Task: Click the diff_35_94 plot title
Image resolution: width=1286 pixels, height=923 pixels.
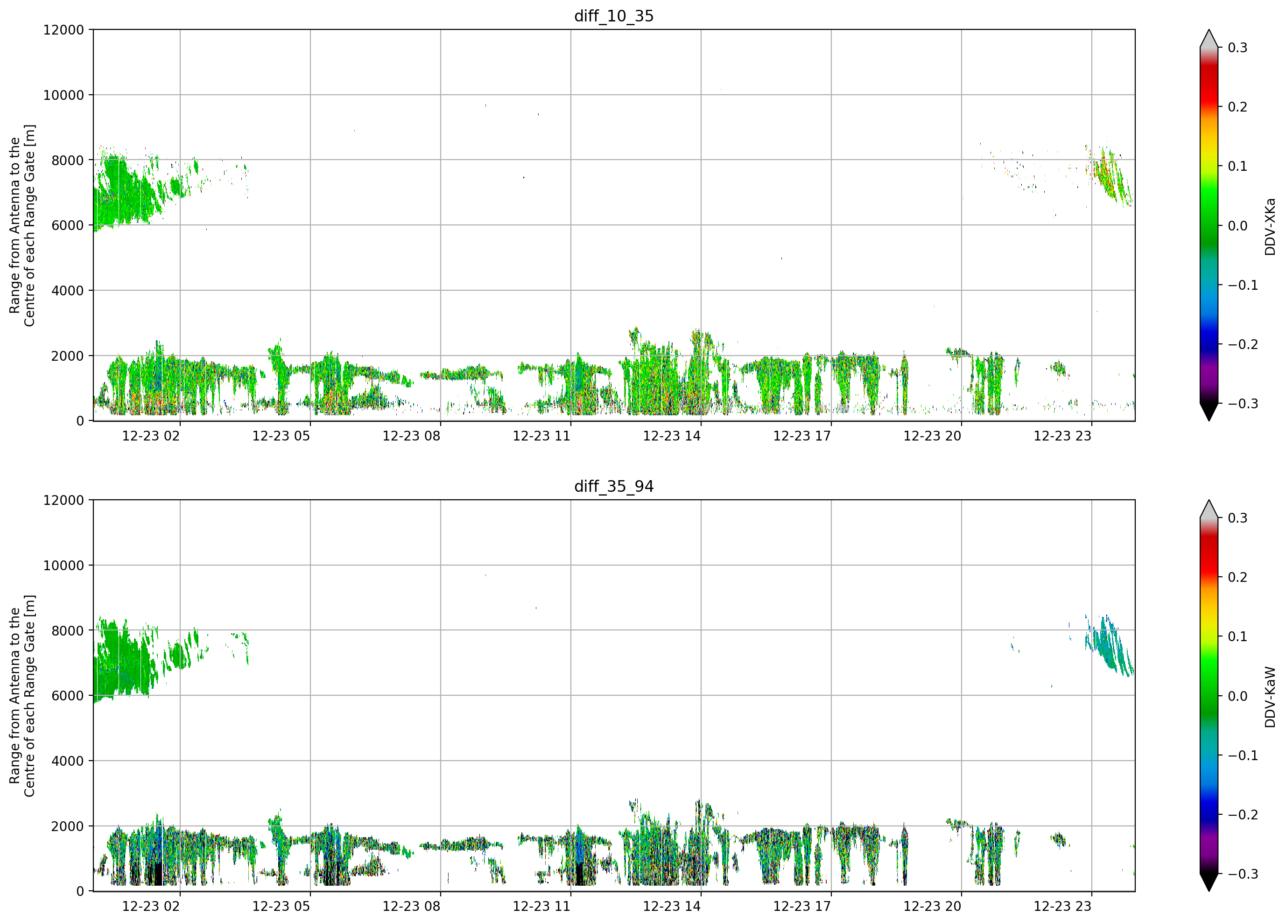Action: 614,486
